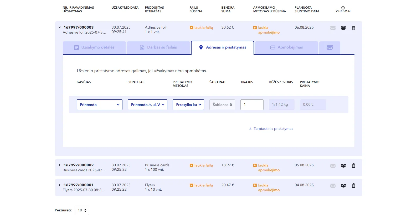Screen dimensions: 417x219
Task: Open Tarptautinis pristatymas link
Action: (271, 129)
